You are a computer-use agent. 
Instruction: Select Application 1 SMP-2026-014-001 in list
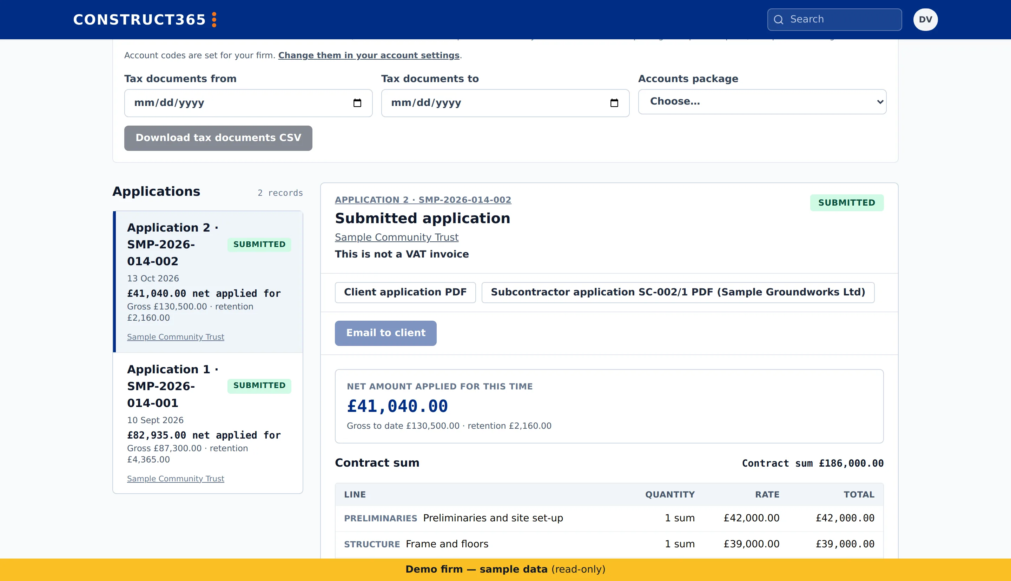(x=208, y=423)
